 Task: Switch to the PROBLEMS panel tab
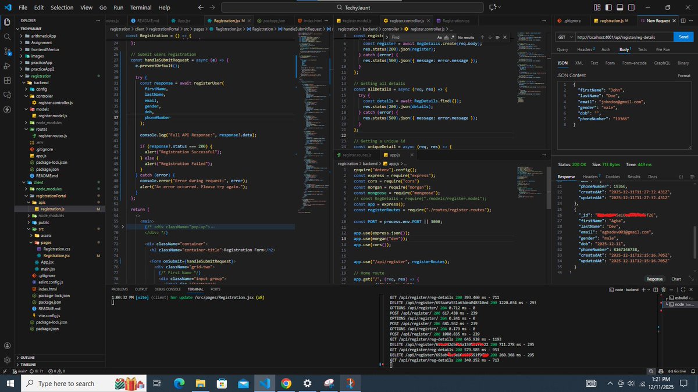coord(119,289)
